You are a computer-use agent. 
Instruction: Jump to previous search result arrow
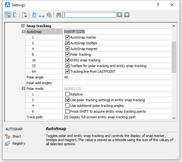click(x=119, y=15)
